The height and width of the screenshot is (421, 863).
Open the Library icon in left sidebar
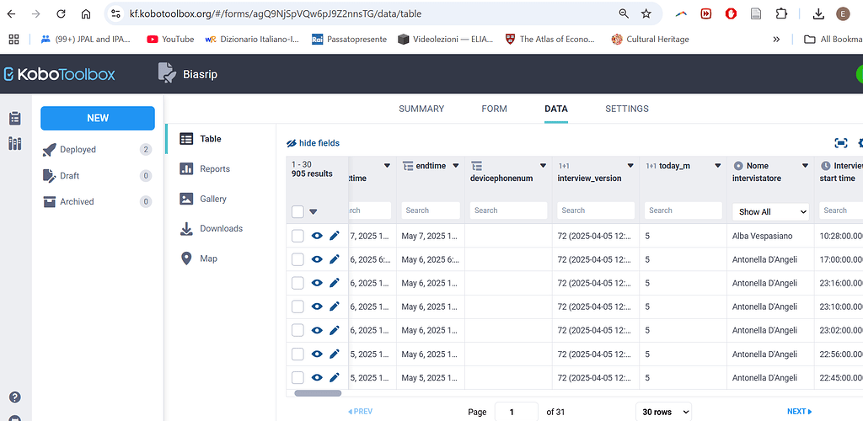tap(14, 144)
